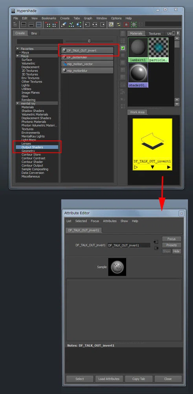Click the Load Attributes button

[x=109, y=379]
